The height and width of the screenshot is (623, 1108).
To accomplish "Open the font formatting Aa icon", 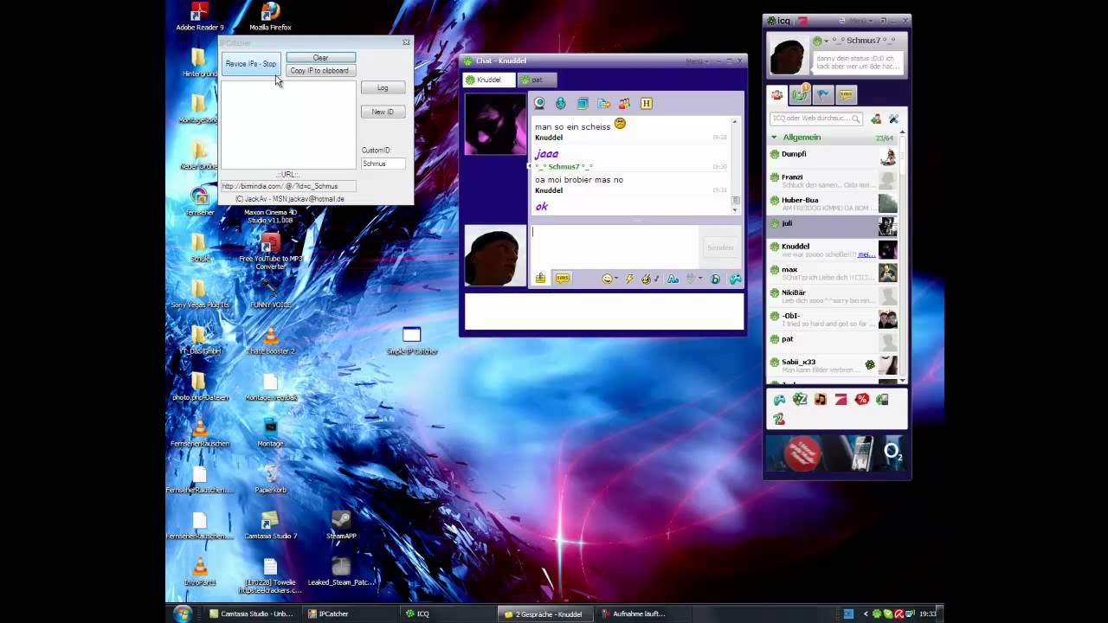I will coord(673,279).
